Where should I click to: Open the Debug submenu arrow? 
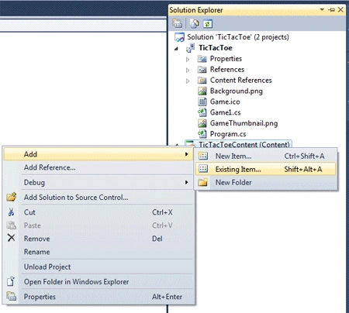(186, 182)
